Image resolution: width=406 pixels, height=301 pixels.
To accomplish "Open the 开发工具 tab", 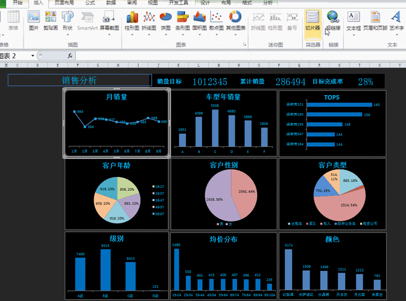I will point(179,3).
